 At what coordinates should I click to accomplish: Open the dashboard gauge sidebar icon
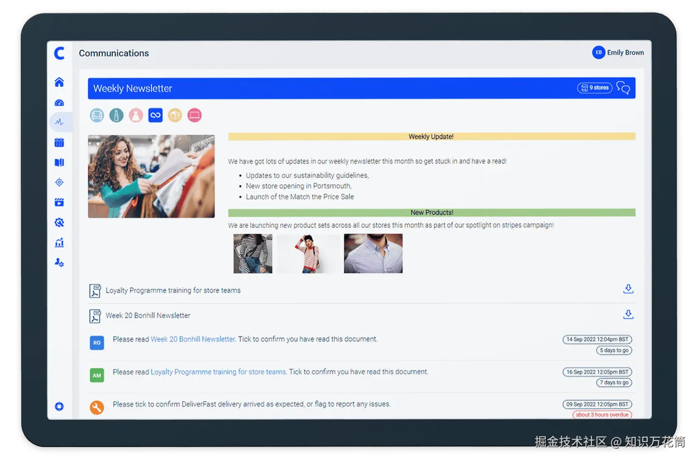click(59, 103)
